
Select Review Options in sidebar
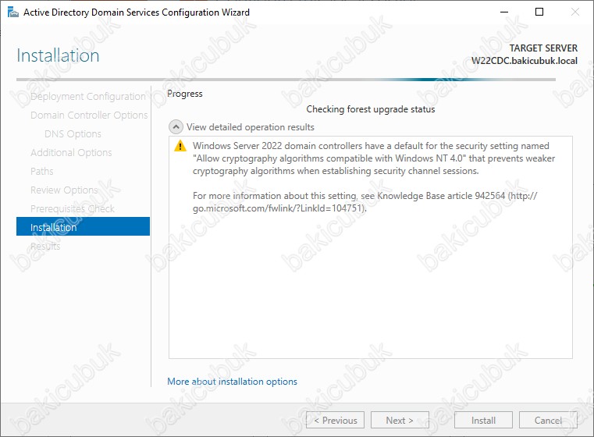pos(64,190)
